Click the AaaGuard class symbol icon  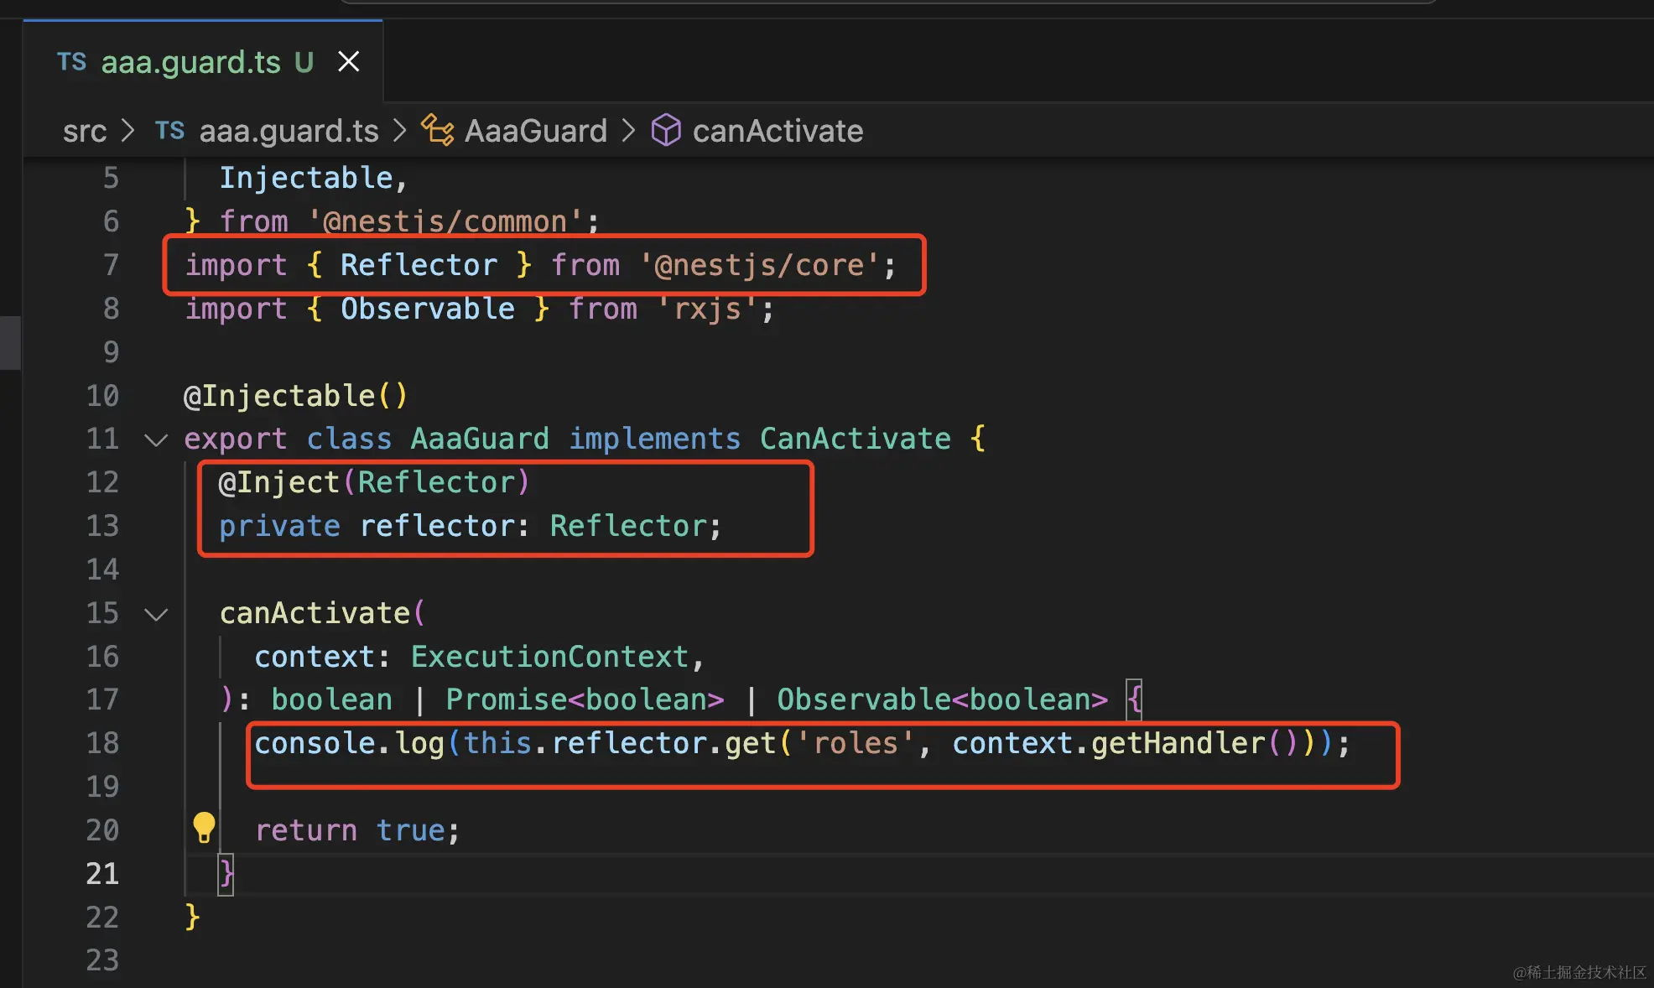tap(437, 131)
